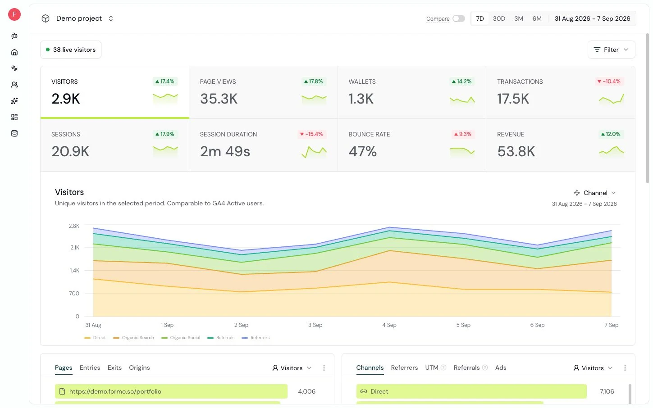Switch to the Entries tab
This screenshot has height=408, width=653.
pyautogui.click(x=90, y=367)
